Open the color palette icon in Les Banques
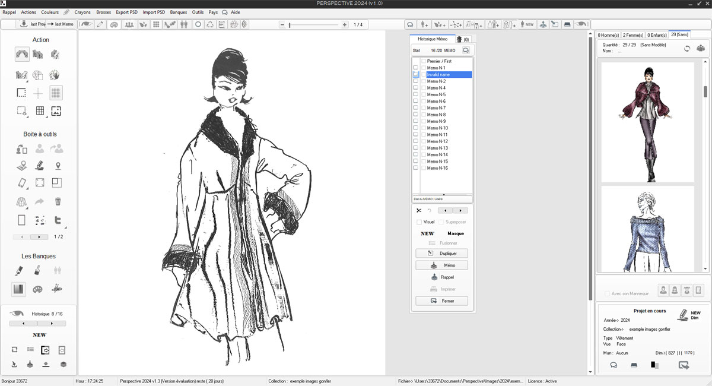This screenshot has width=712, height=386. (37, 289)
